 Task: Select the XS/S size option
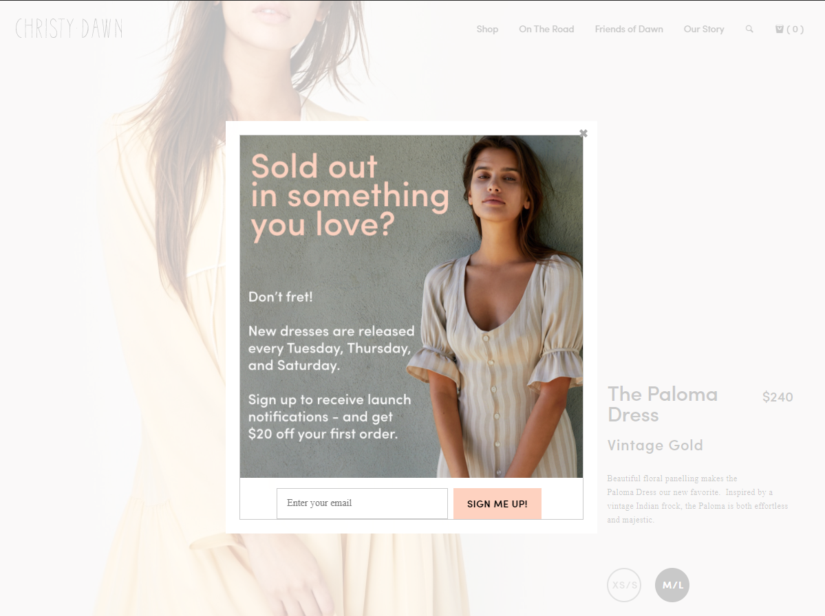pos(624,585)
